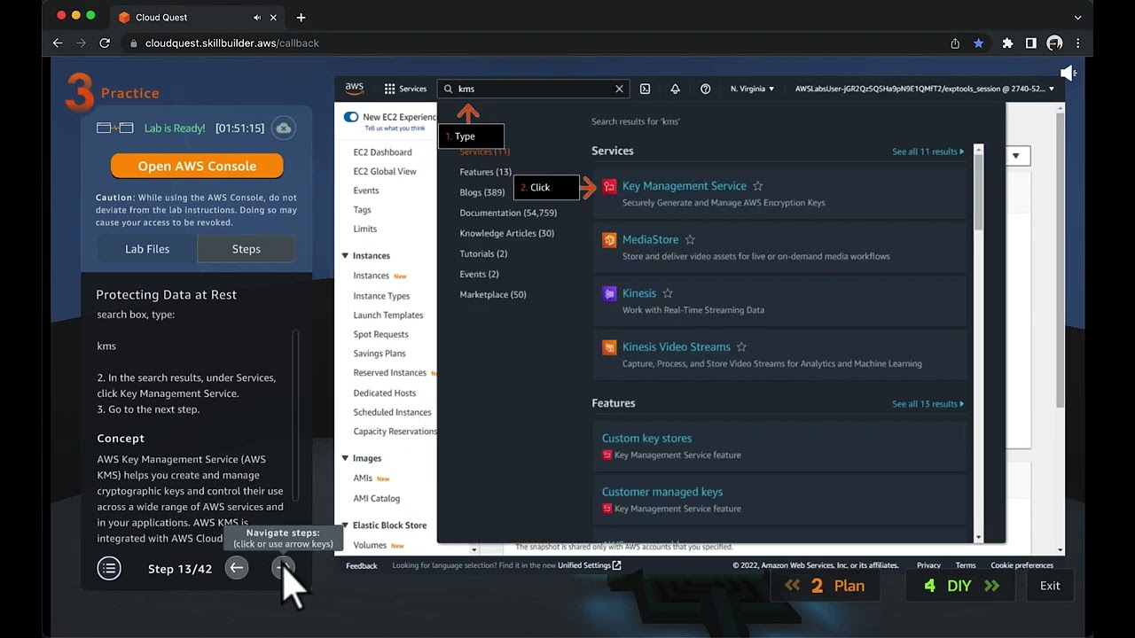The height and width of the screenshot is (638, 1135).
Task: Open the Key Management Service link
Action: (684, 186)
